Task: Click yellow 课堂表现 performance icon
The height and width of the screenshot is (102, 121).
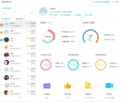Action: tap(88, 85)
